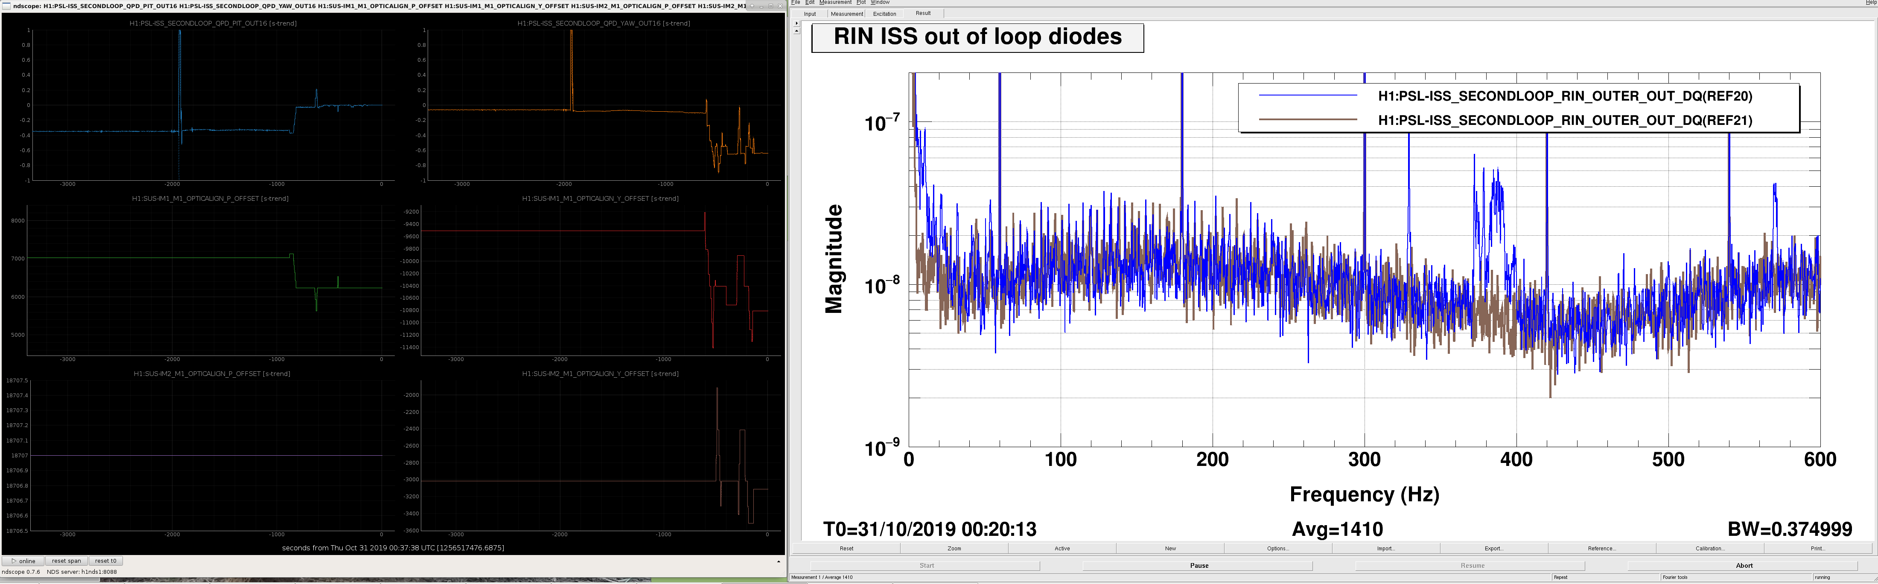Click the T0=31/10/2019 00:20:13 text
Viewport: 1878px width, 584px height.
pyautogui.click(x=930, y=529)
